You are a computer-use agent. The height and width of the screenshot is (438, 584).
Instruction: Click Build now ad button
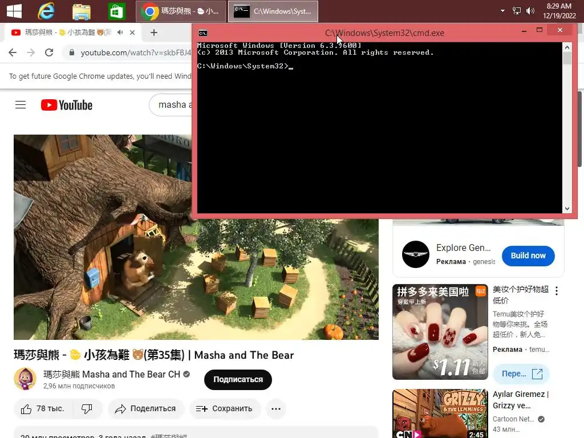528,256
